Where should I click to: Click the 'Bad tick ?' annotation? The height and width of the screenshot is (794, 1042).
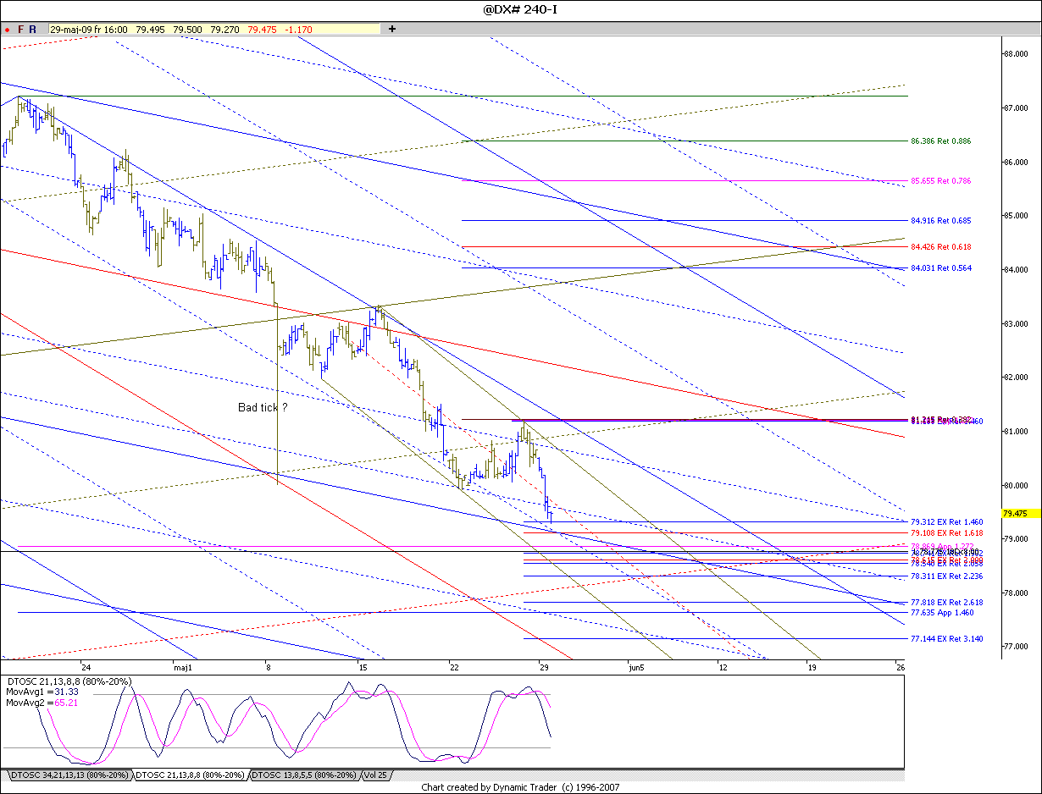click(263, 407)
